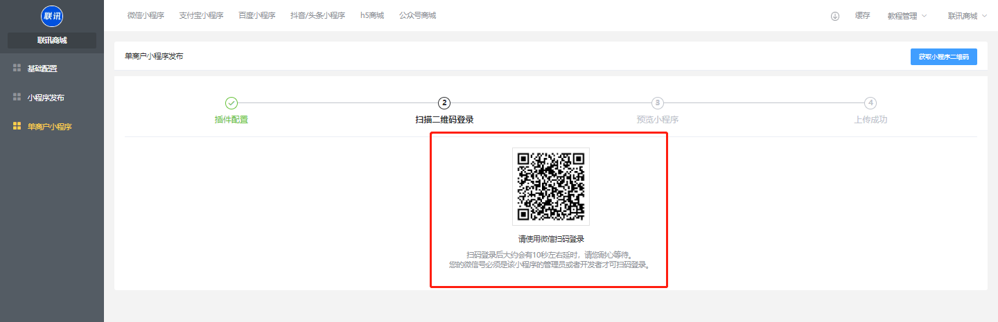Expand the 教程管理 dropdown
Viewport: 998px width, 322px height.
[x=907, y=16]
